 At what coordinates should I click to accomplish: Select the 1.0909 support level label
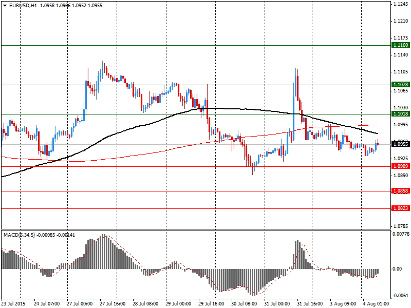[x=400, y=166]
